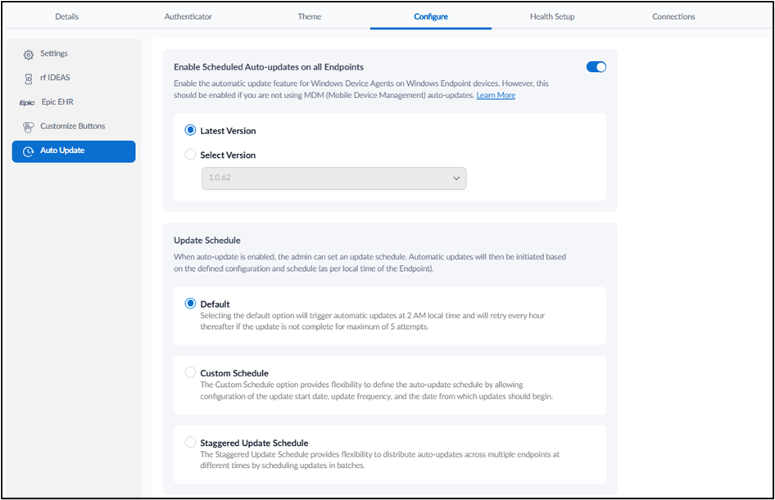This screenshot has height=500, width=775.
Task: Click the 'Select Version' label
Action: tap(228, 155)
